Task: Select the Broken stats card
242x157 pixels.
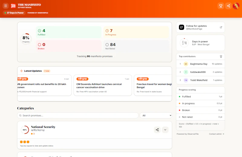Action: 69,46
